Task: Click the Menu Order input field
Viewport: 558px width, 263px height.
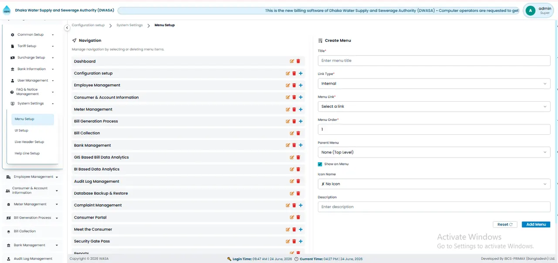Action: tap(434, 129)
